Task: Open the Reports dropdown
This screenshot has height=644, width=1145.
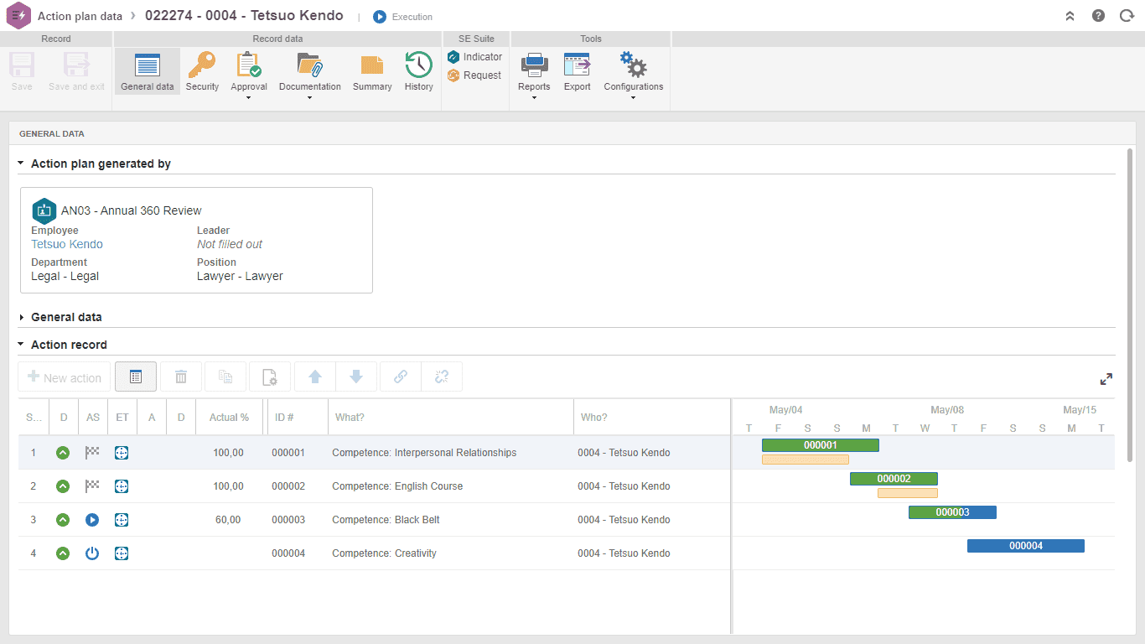Action: point(534,75)
